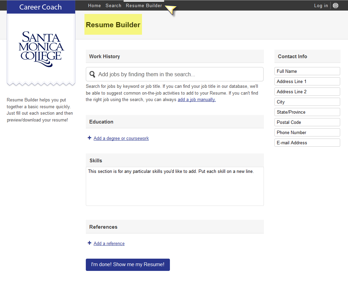The image size is (348, 292).
Task: Select the Full Name field under Contact Info
Action: [307, 71]
